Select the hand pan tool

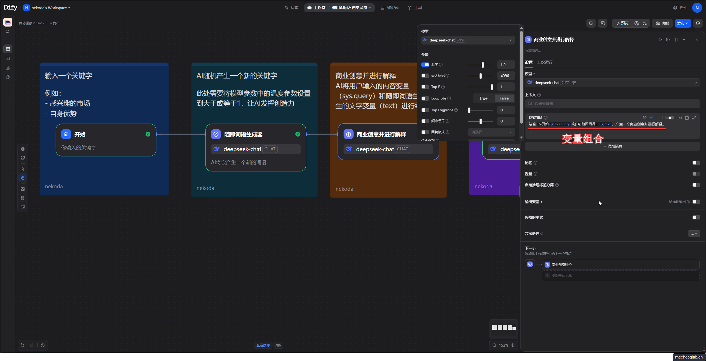point(23,178)
